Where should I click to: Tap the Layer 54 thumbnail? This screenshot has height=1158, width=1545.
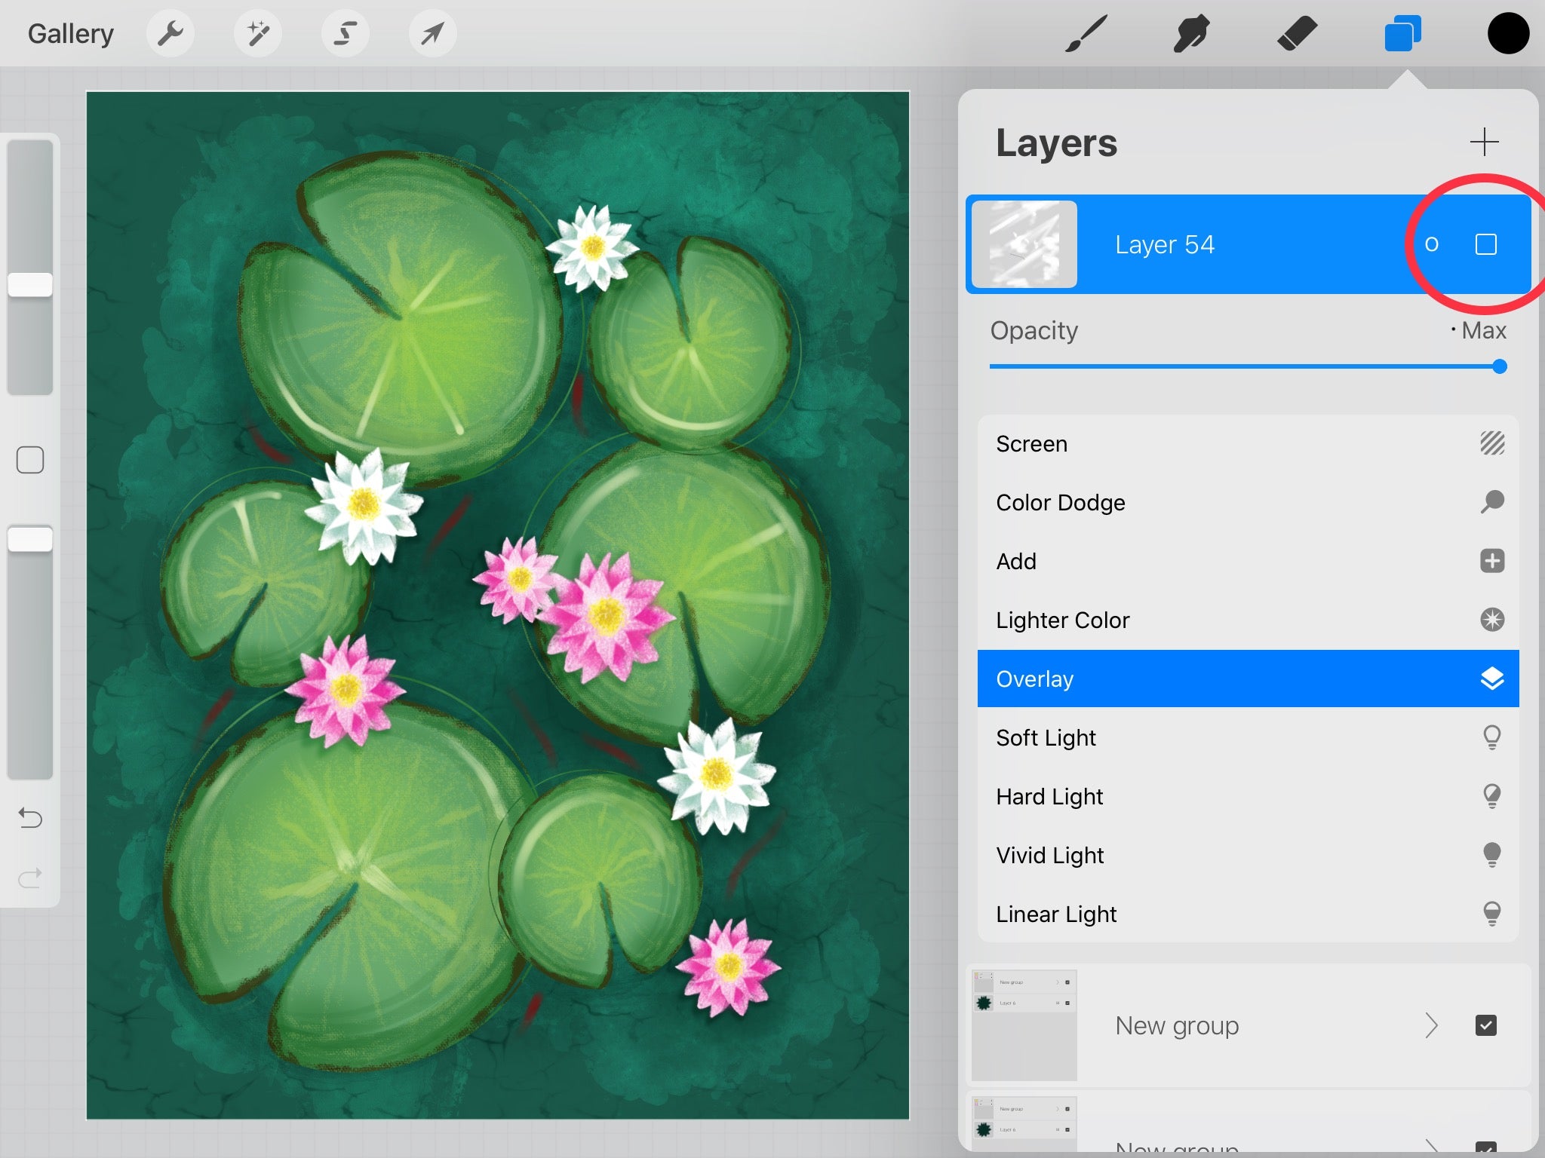pos(1024,244)
